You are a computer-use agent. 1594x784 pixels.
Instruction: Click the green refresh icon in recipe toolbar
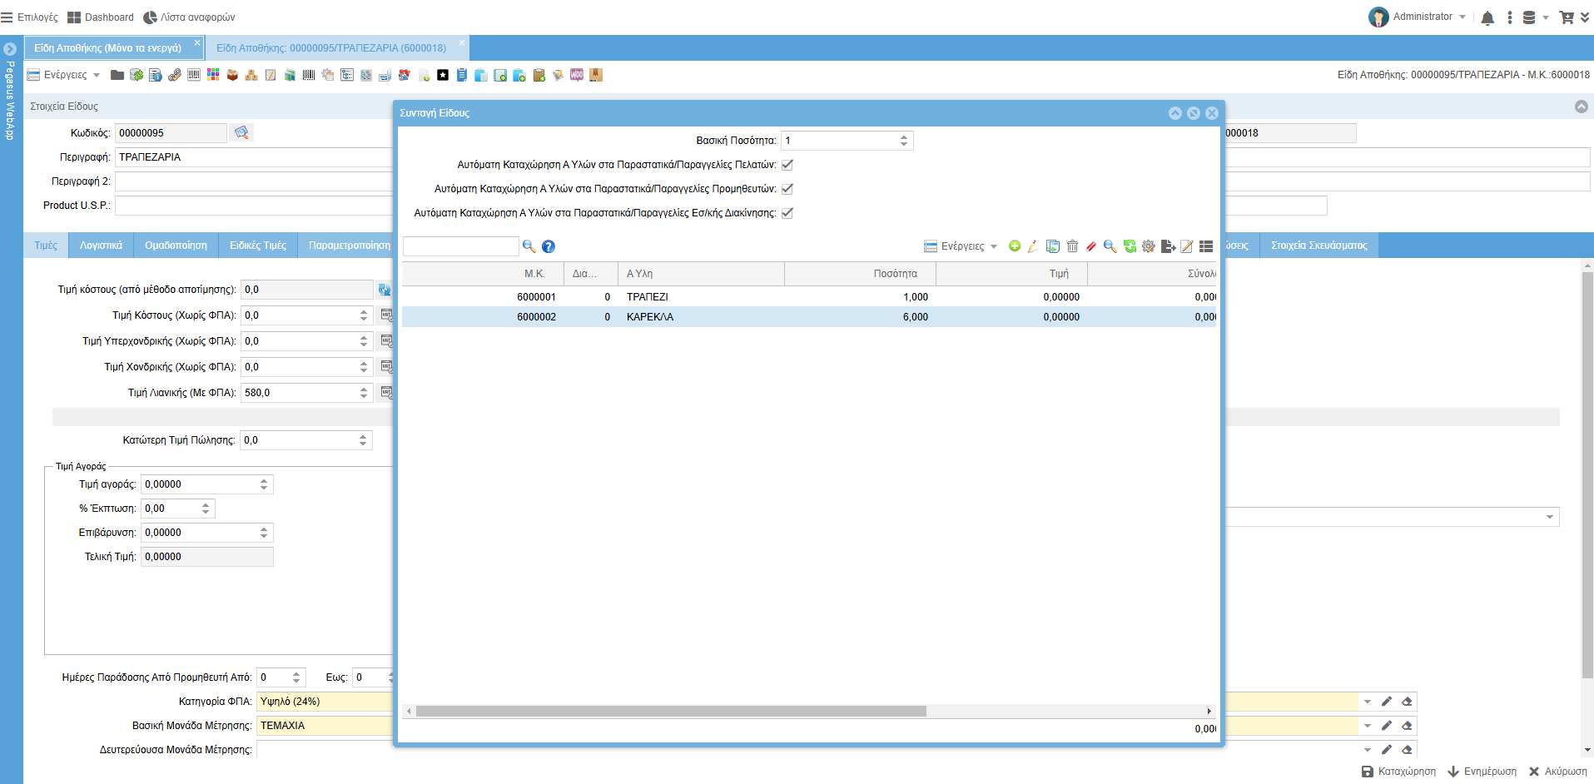(x=1130, y=246)
